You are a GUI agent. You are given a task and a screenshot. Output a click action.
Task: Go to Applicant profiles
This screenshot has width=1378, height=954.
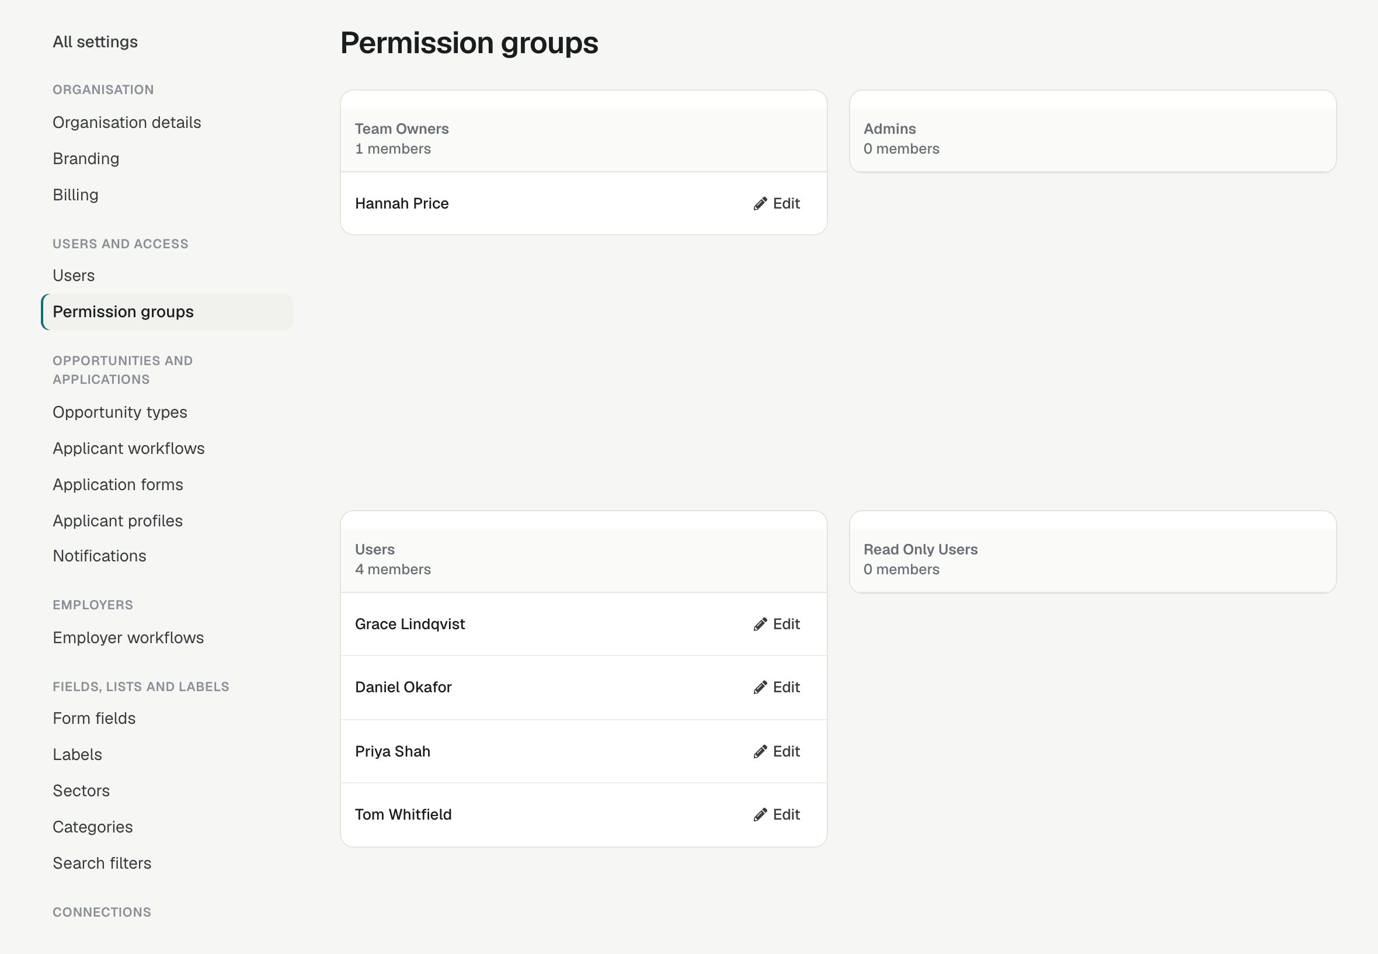[x=118, y=521]
